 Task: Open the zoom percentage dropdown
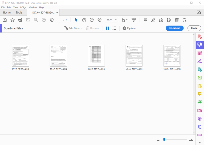(116, 20)
